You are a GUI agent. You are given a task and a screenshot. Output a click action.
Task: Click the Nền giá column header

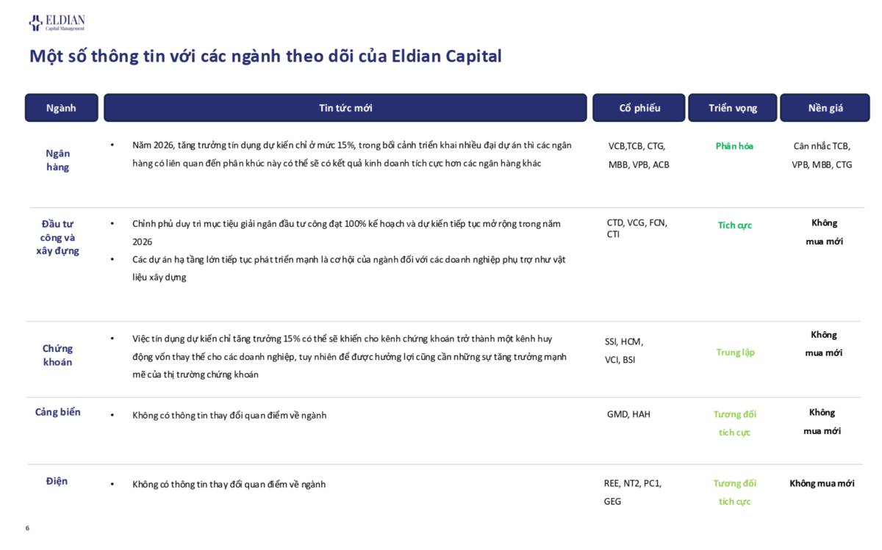pos(825,108)
